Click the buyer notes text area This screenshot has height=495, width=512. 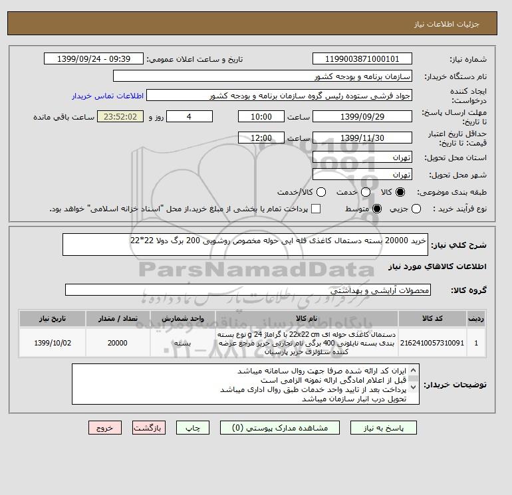245,384
